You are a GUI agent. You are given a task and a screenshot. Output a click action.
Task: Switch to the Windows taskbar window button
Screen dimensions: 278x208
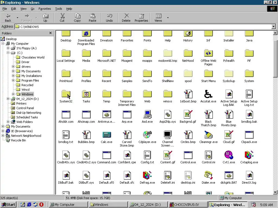click(108, 205)
